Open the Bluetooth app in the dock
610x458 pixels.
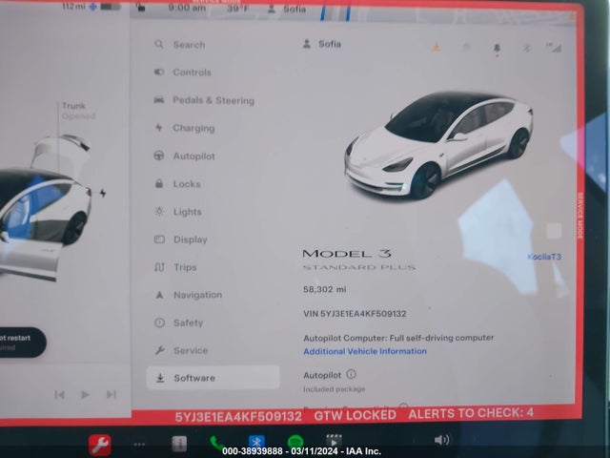point(256,442)
